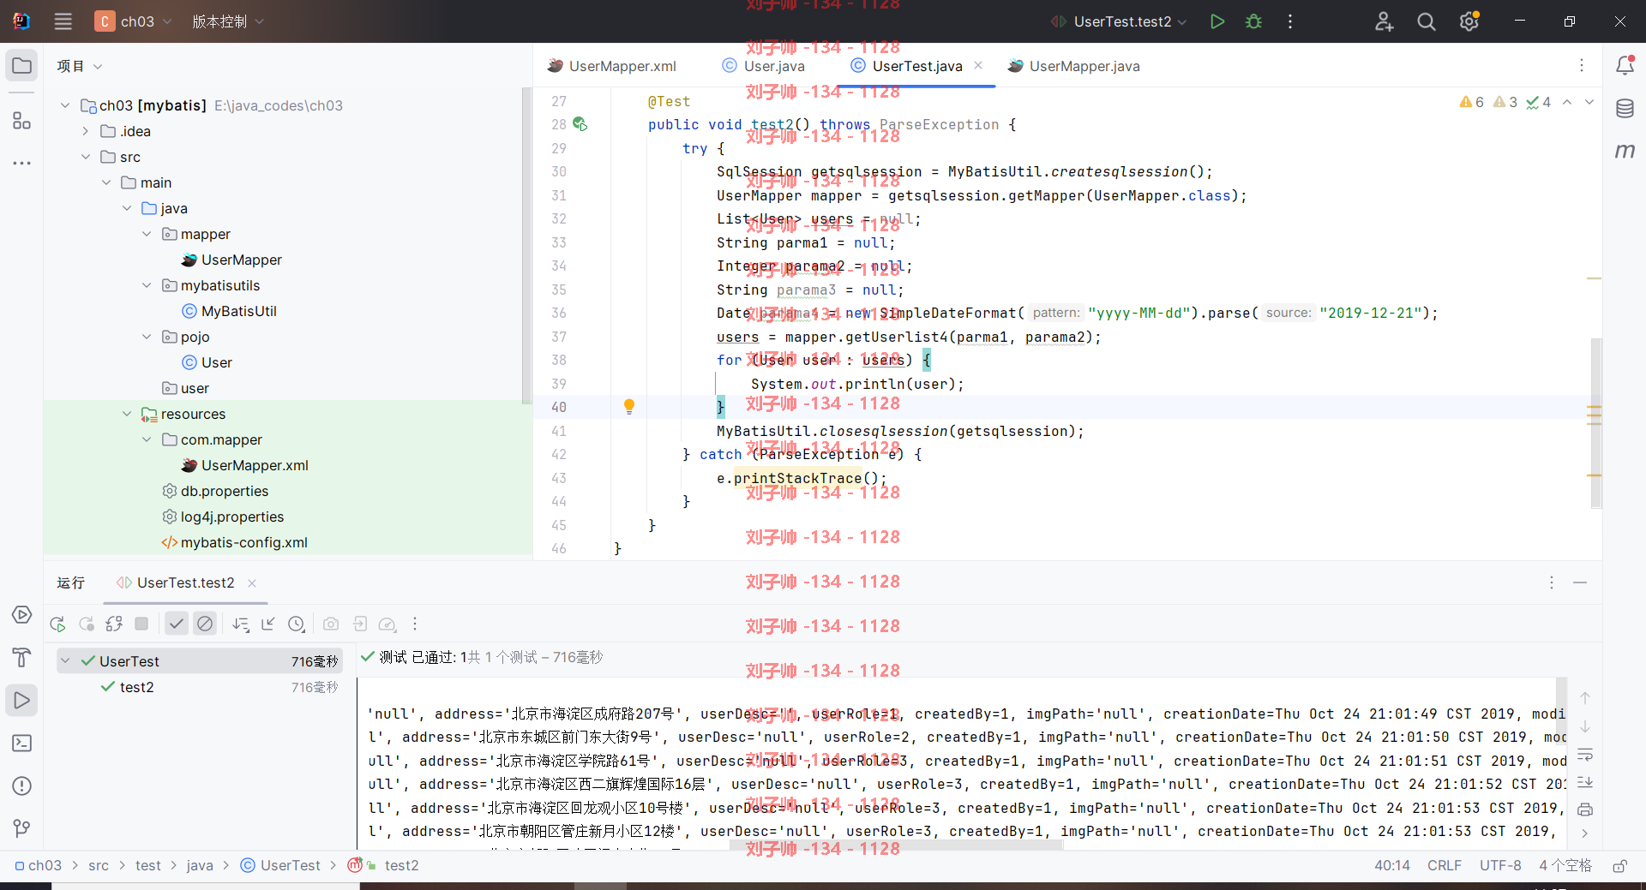Click the 40:14 cursor position indicator
The image size is (1646, 890).
[1392, 866]
